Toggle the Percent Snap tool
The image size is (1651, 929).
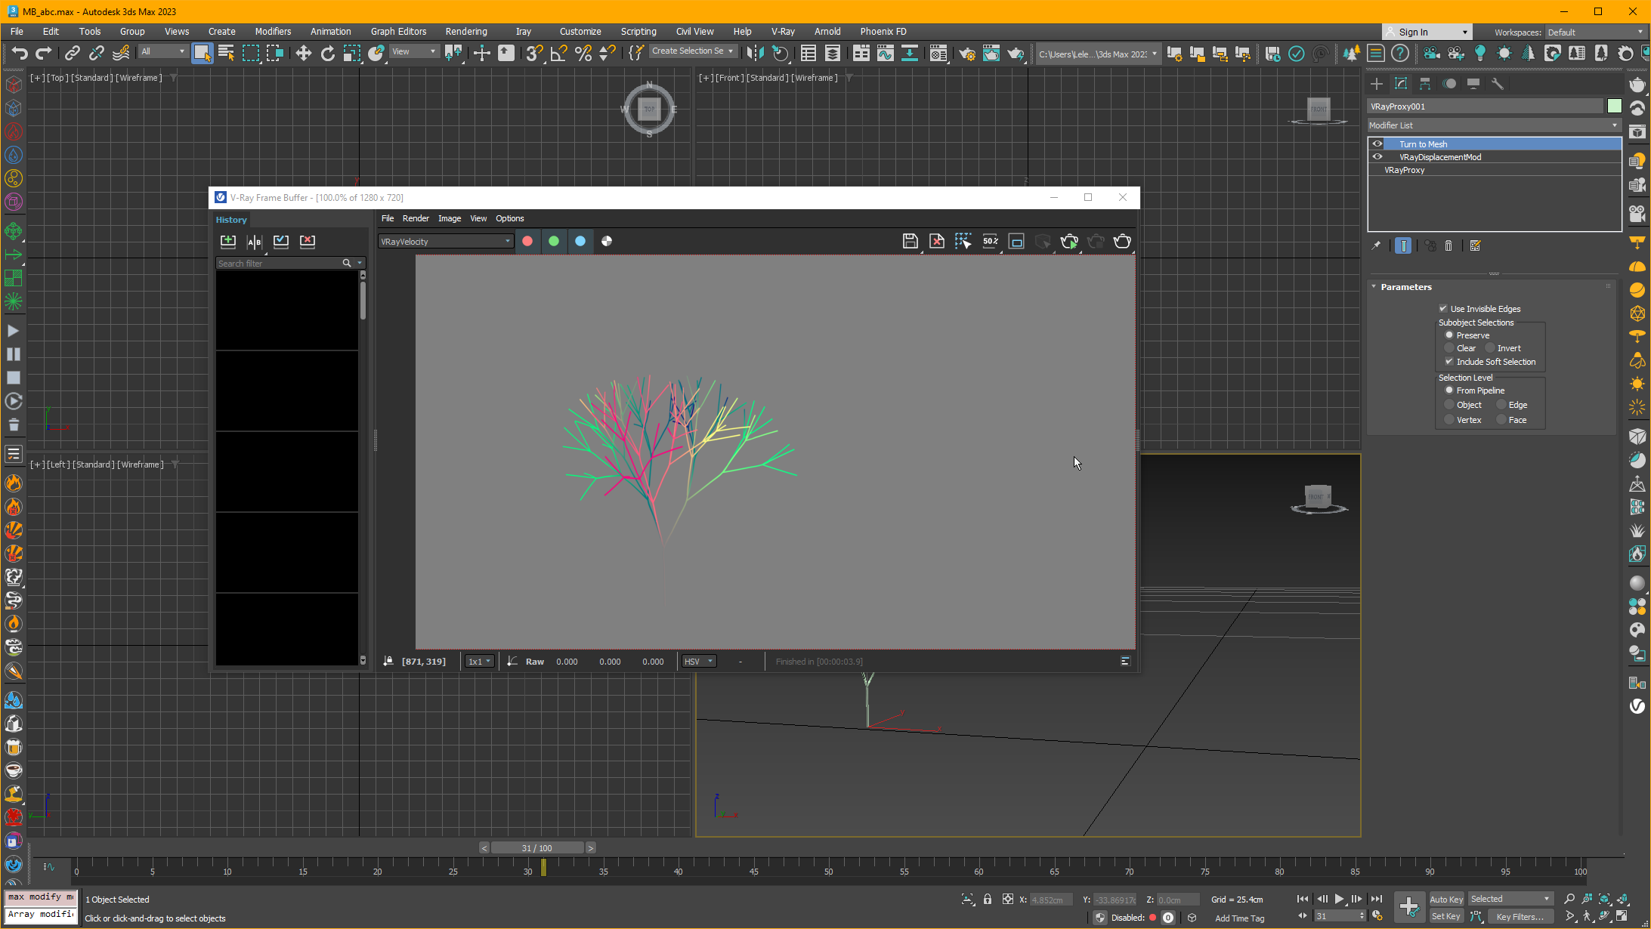tap(583, 53)
